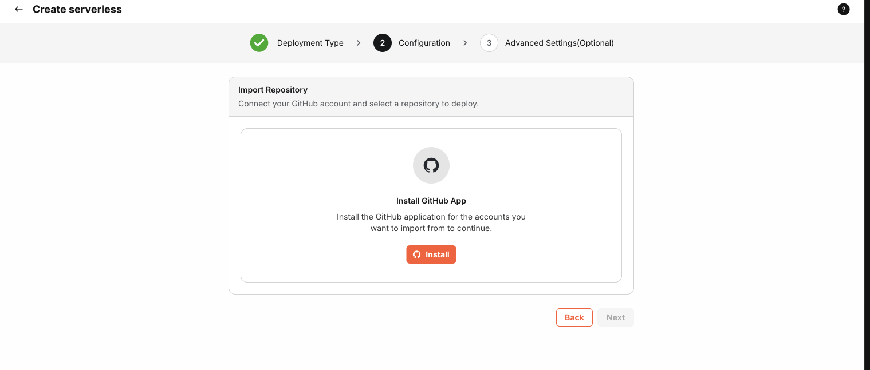Screen dimensions: 870x370
Task: Open the help icon in the top corner
Action: (x=844, y=9)
